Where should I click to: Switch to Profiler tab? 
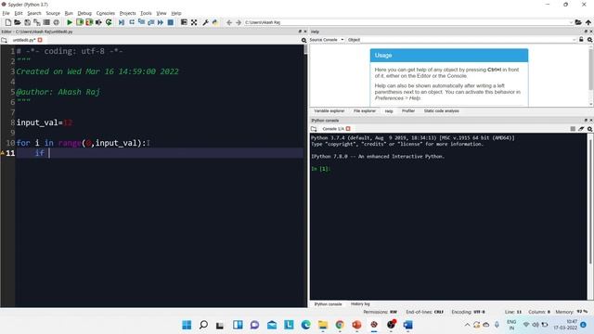(408, 111)
